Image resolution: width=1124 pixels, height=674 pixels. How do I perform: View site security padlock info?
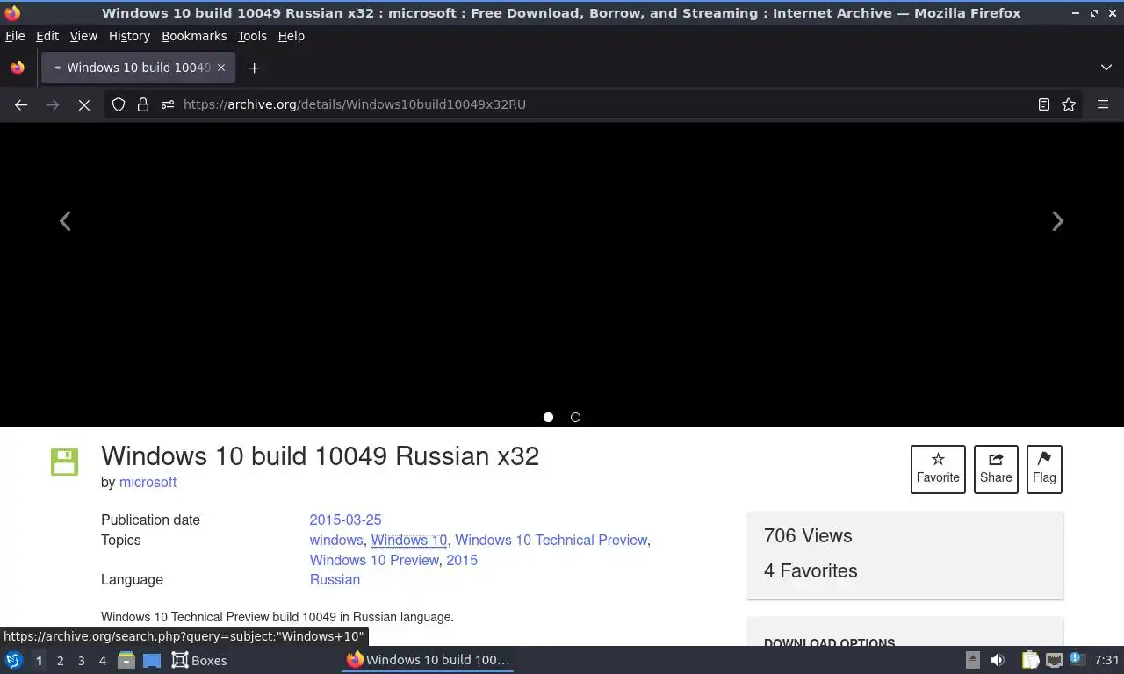point(143,104)
